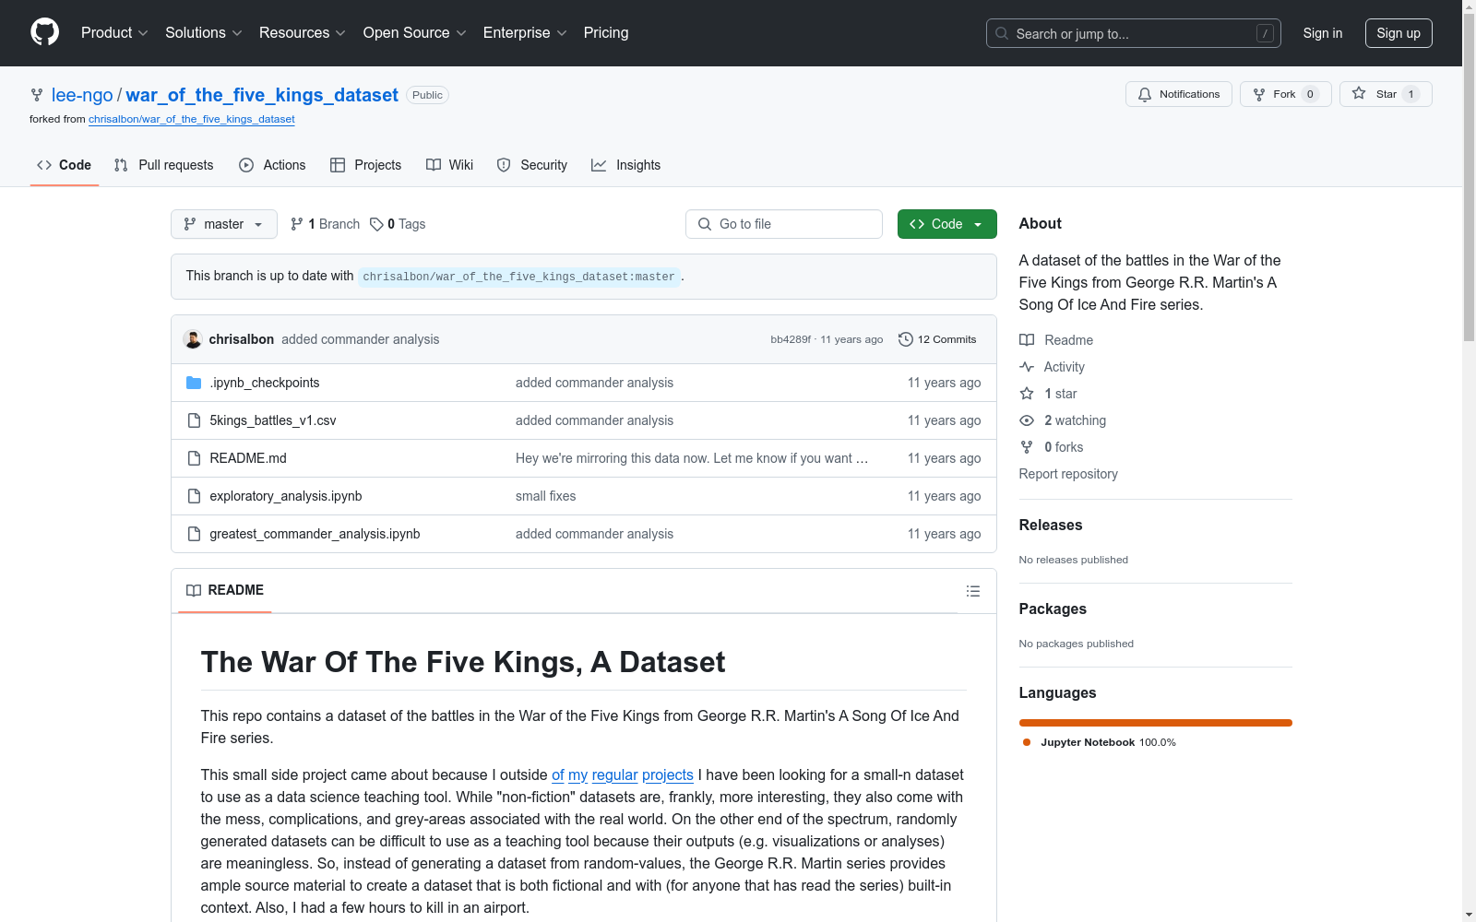Open the Pull requests tab

pyautogui.click(x=164, y=165)
